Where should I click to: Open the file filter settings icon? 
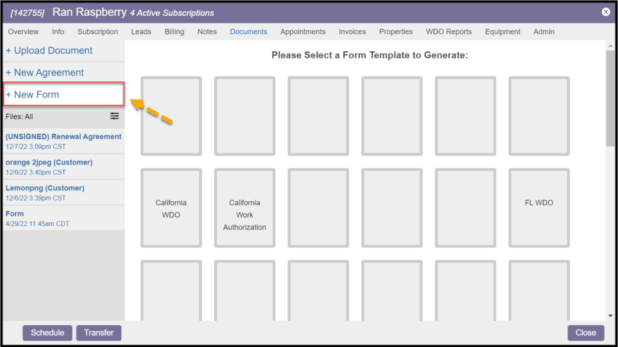click(x=115, y=116)
